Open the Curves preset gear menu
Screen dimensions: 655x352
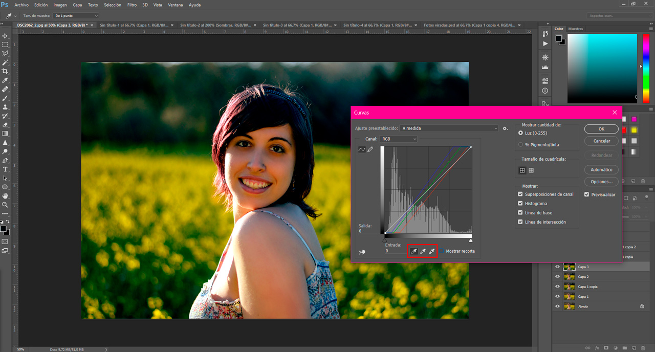point(505,128)
